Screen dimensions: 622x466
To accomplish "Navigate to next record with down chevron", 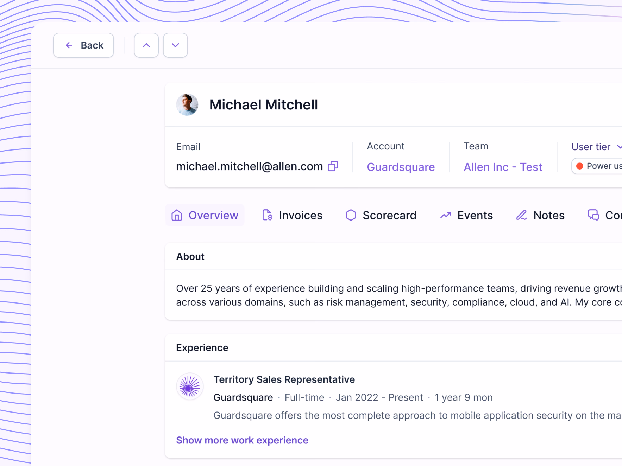I will coord(175,45).
